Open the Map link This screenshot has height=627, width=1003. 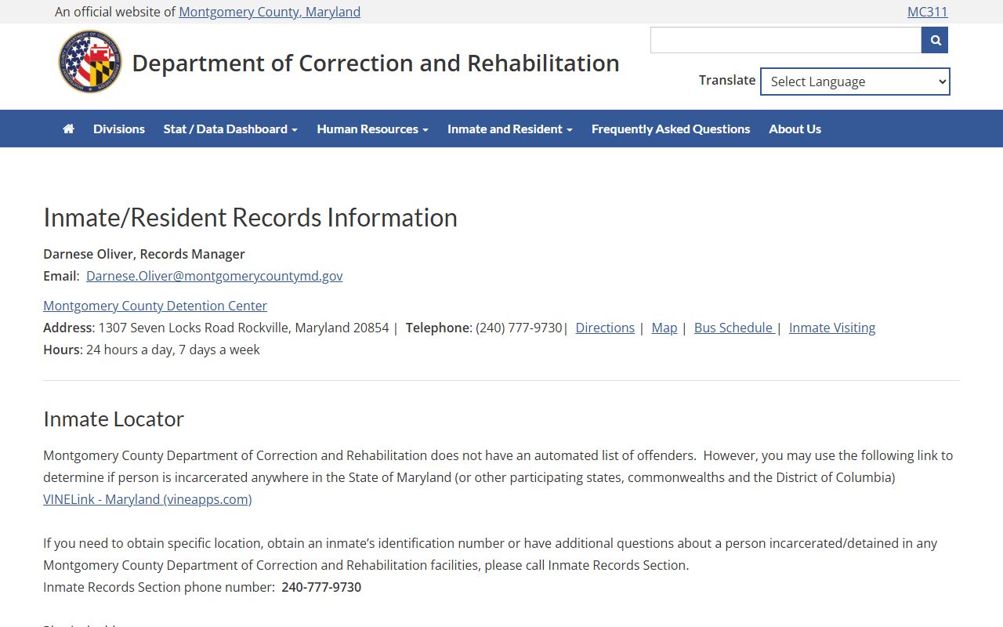[x=664, y=328]
